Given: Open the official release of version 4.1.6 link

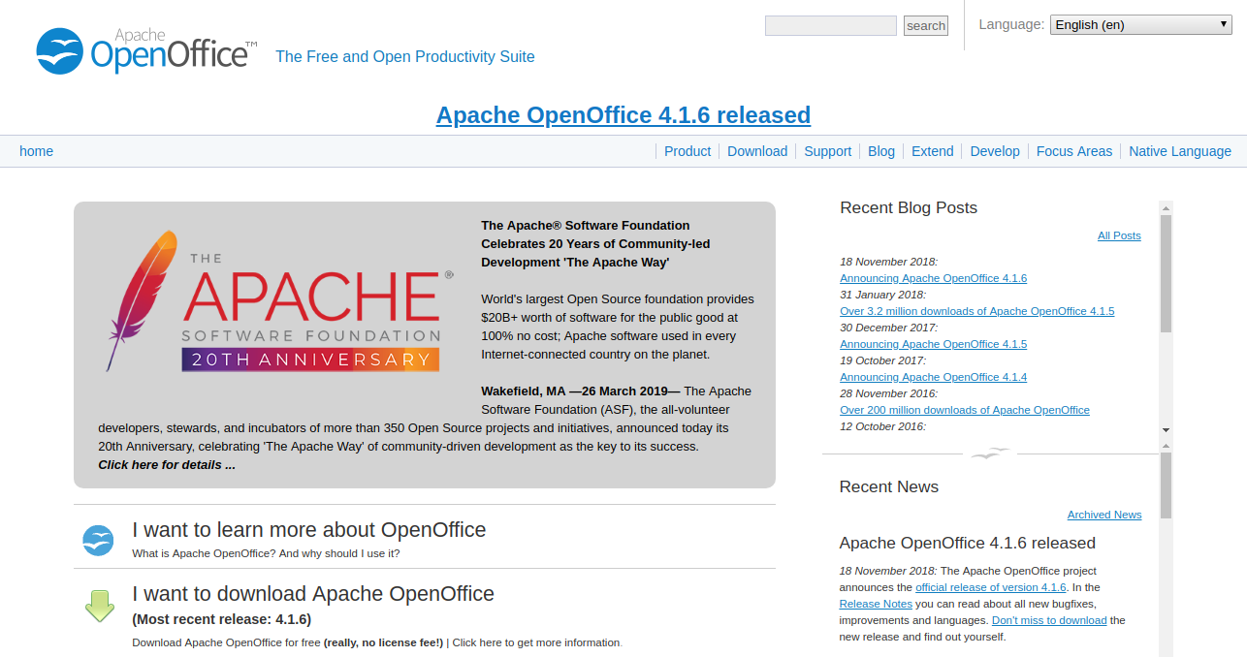Looking at the screenshot, I should (991, 587).
